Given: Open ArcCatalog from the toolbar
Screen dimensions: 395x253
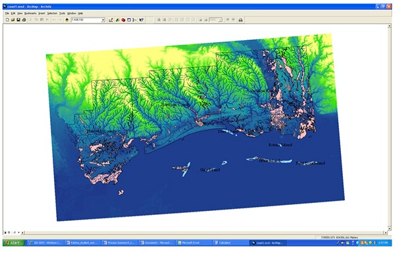Looking at the screenshot, I should 118,20.
